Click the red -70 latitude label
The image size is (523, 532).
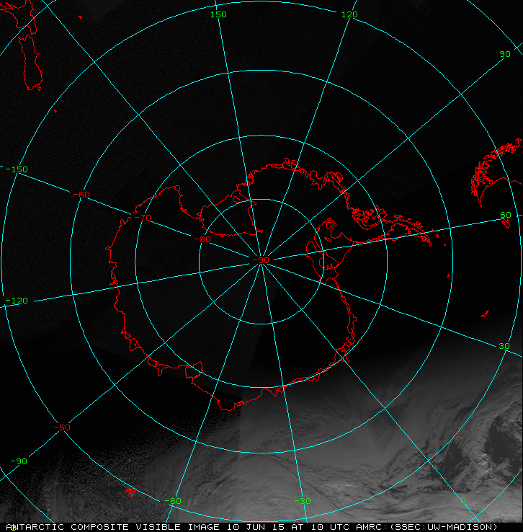point(143,218)
